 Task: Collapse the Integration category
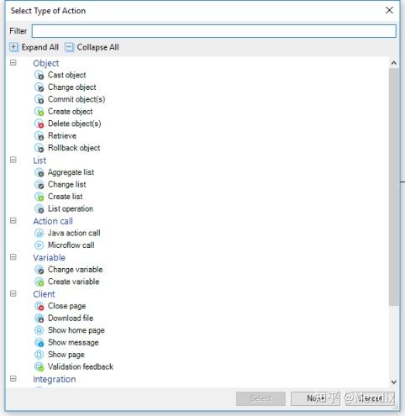[13, 379]
